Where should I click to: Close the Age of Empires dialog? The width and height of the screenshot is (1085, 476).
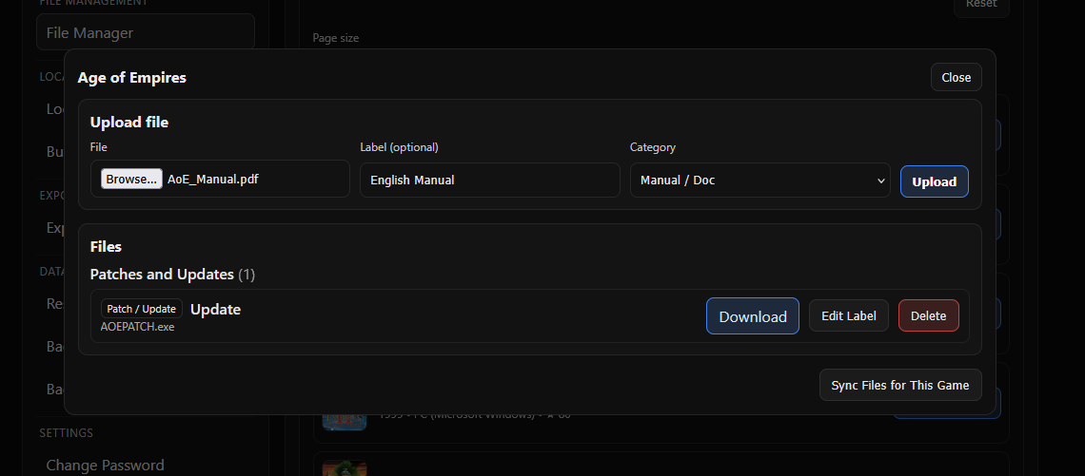coord(956,77)
